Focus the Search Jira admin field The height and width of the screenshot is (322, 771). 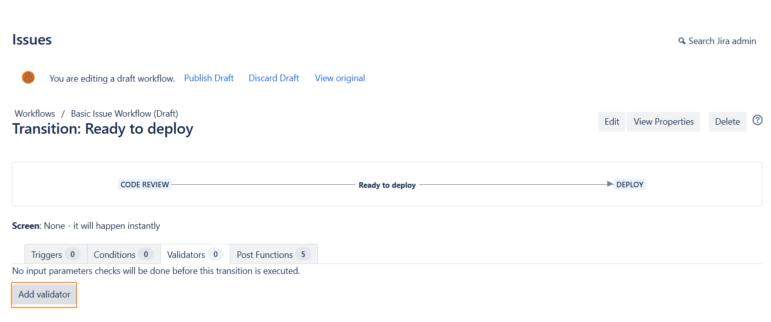[x=722, y=41]
